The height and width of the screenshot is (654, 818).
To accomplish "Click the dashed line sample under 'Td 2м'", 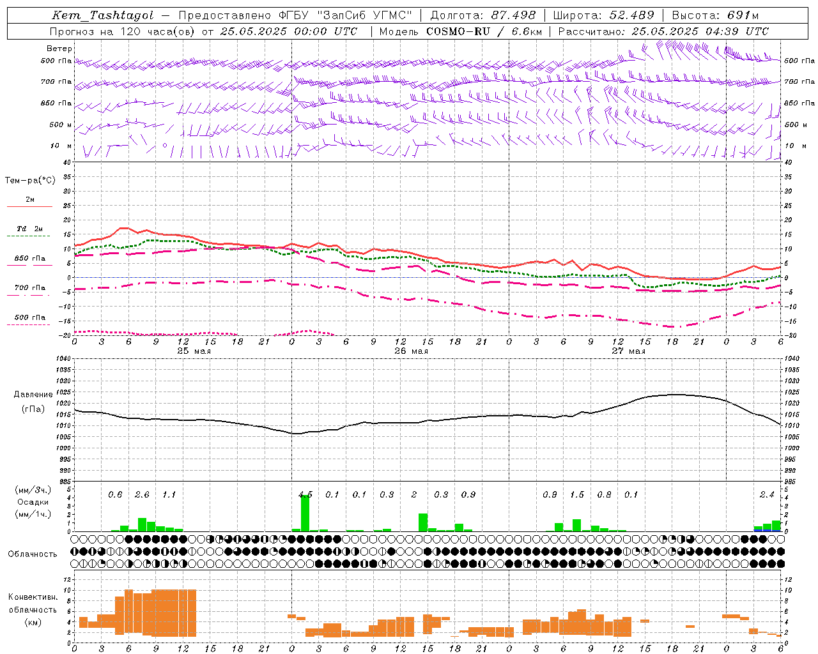I will click(28, 236).
